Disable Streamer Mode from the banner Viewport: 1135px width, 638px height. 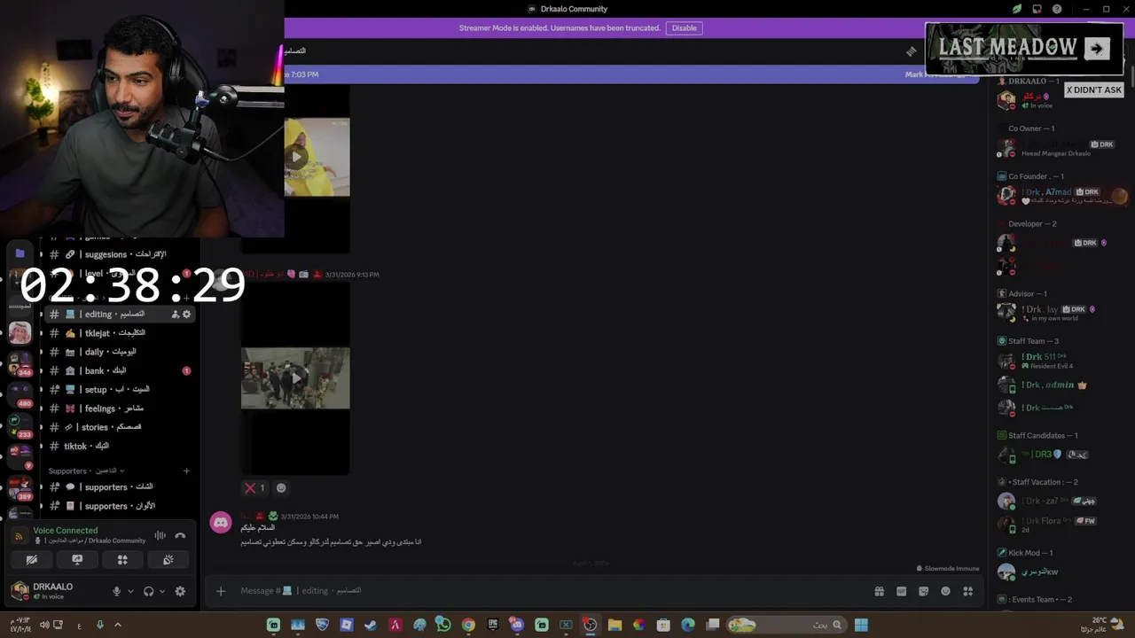684,28
